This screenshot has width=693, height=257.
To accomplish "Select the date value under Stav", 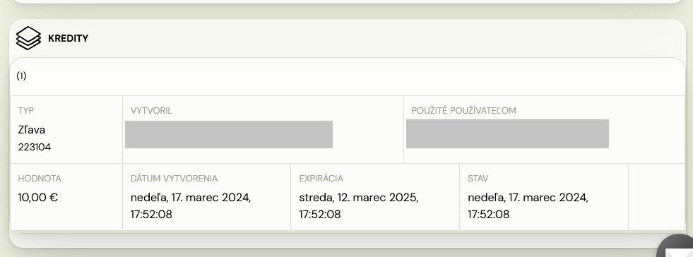I will click(x=528, y=205).
